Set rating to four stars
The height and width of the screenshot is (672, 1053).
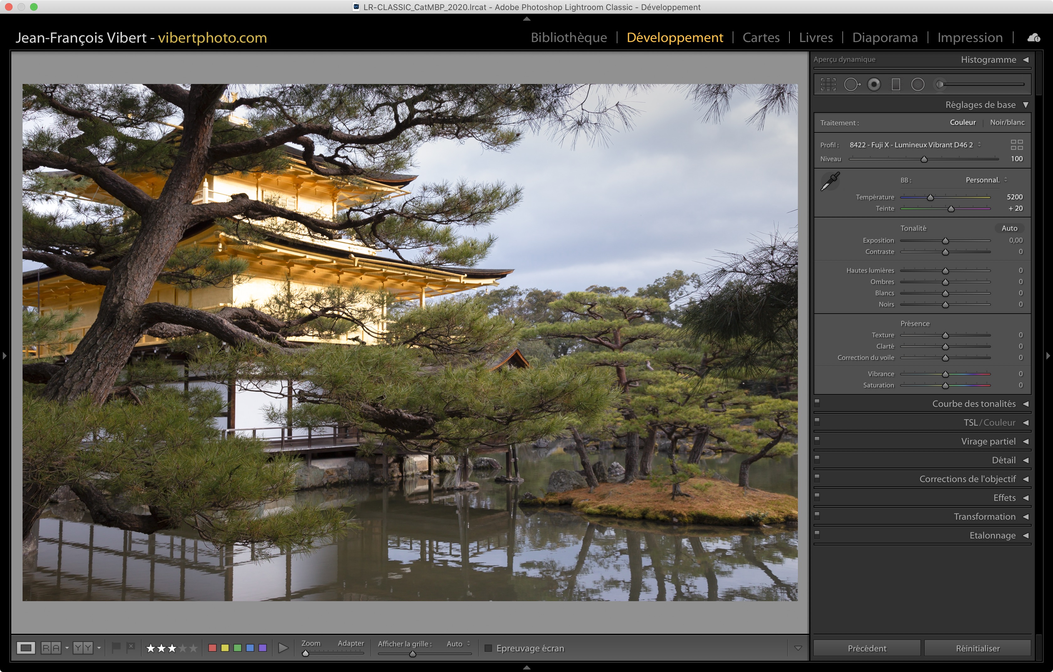tap(183, 648)
